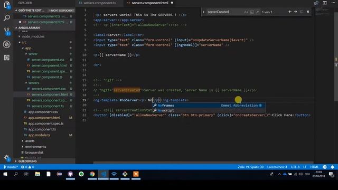Screen dimensions: 338x190
Task: Open errors and warnings in status bar
Action: point(27,167)
